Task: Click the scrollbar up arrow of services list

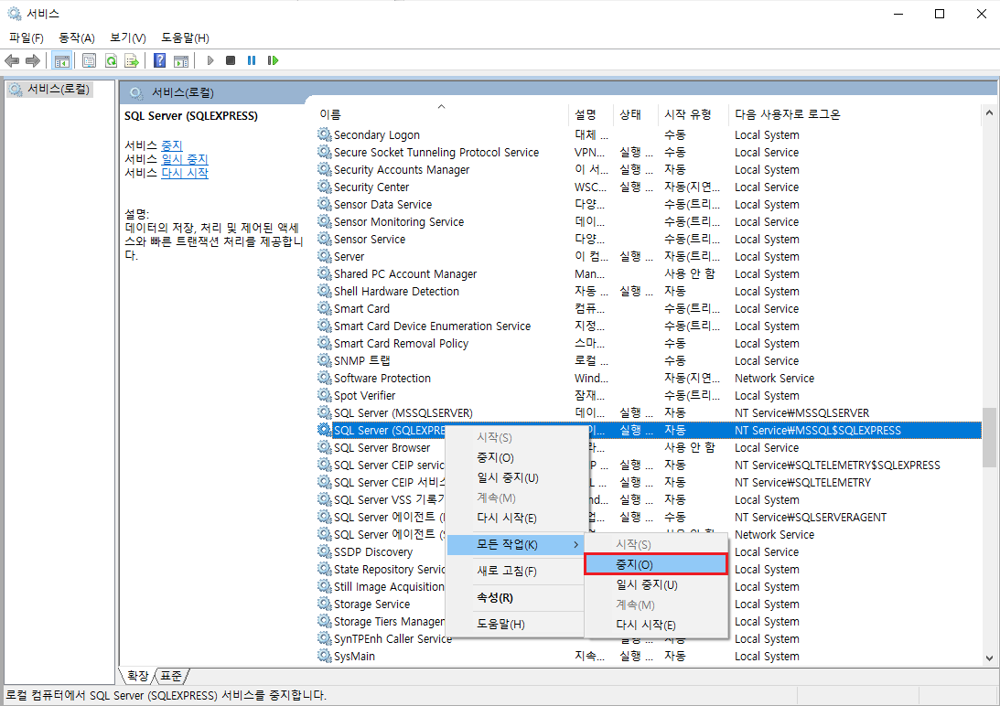Action: (x=989, y=112)
